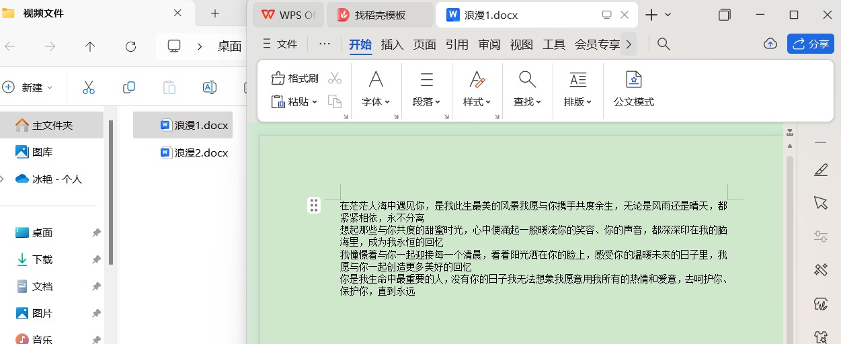Click the WPS vertical scrollbar up arrow
841x344 pixels.
pos(791,145)
